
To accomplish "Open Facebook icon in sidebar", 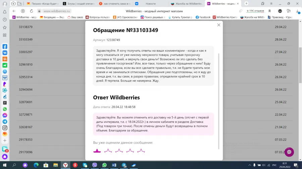I will tap(5, 46).
